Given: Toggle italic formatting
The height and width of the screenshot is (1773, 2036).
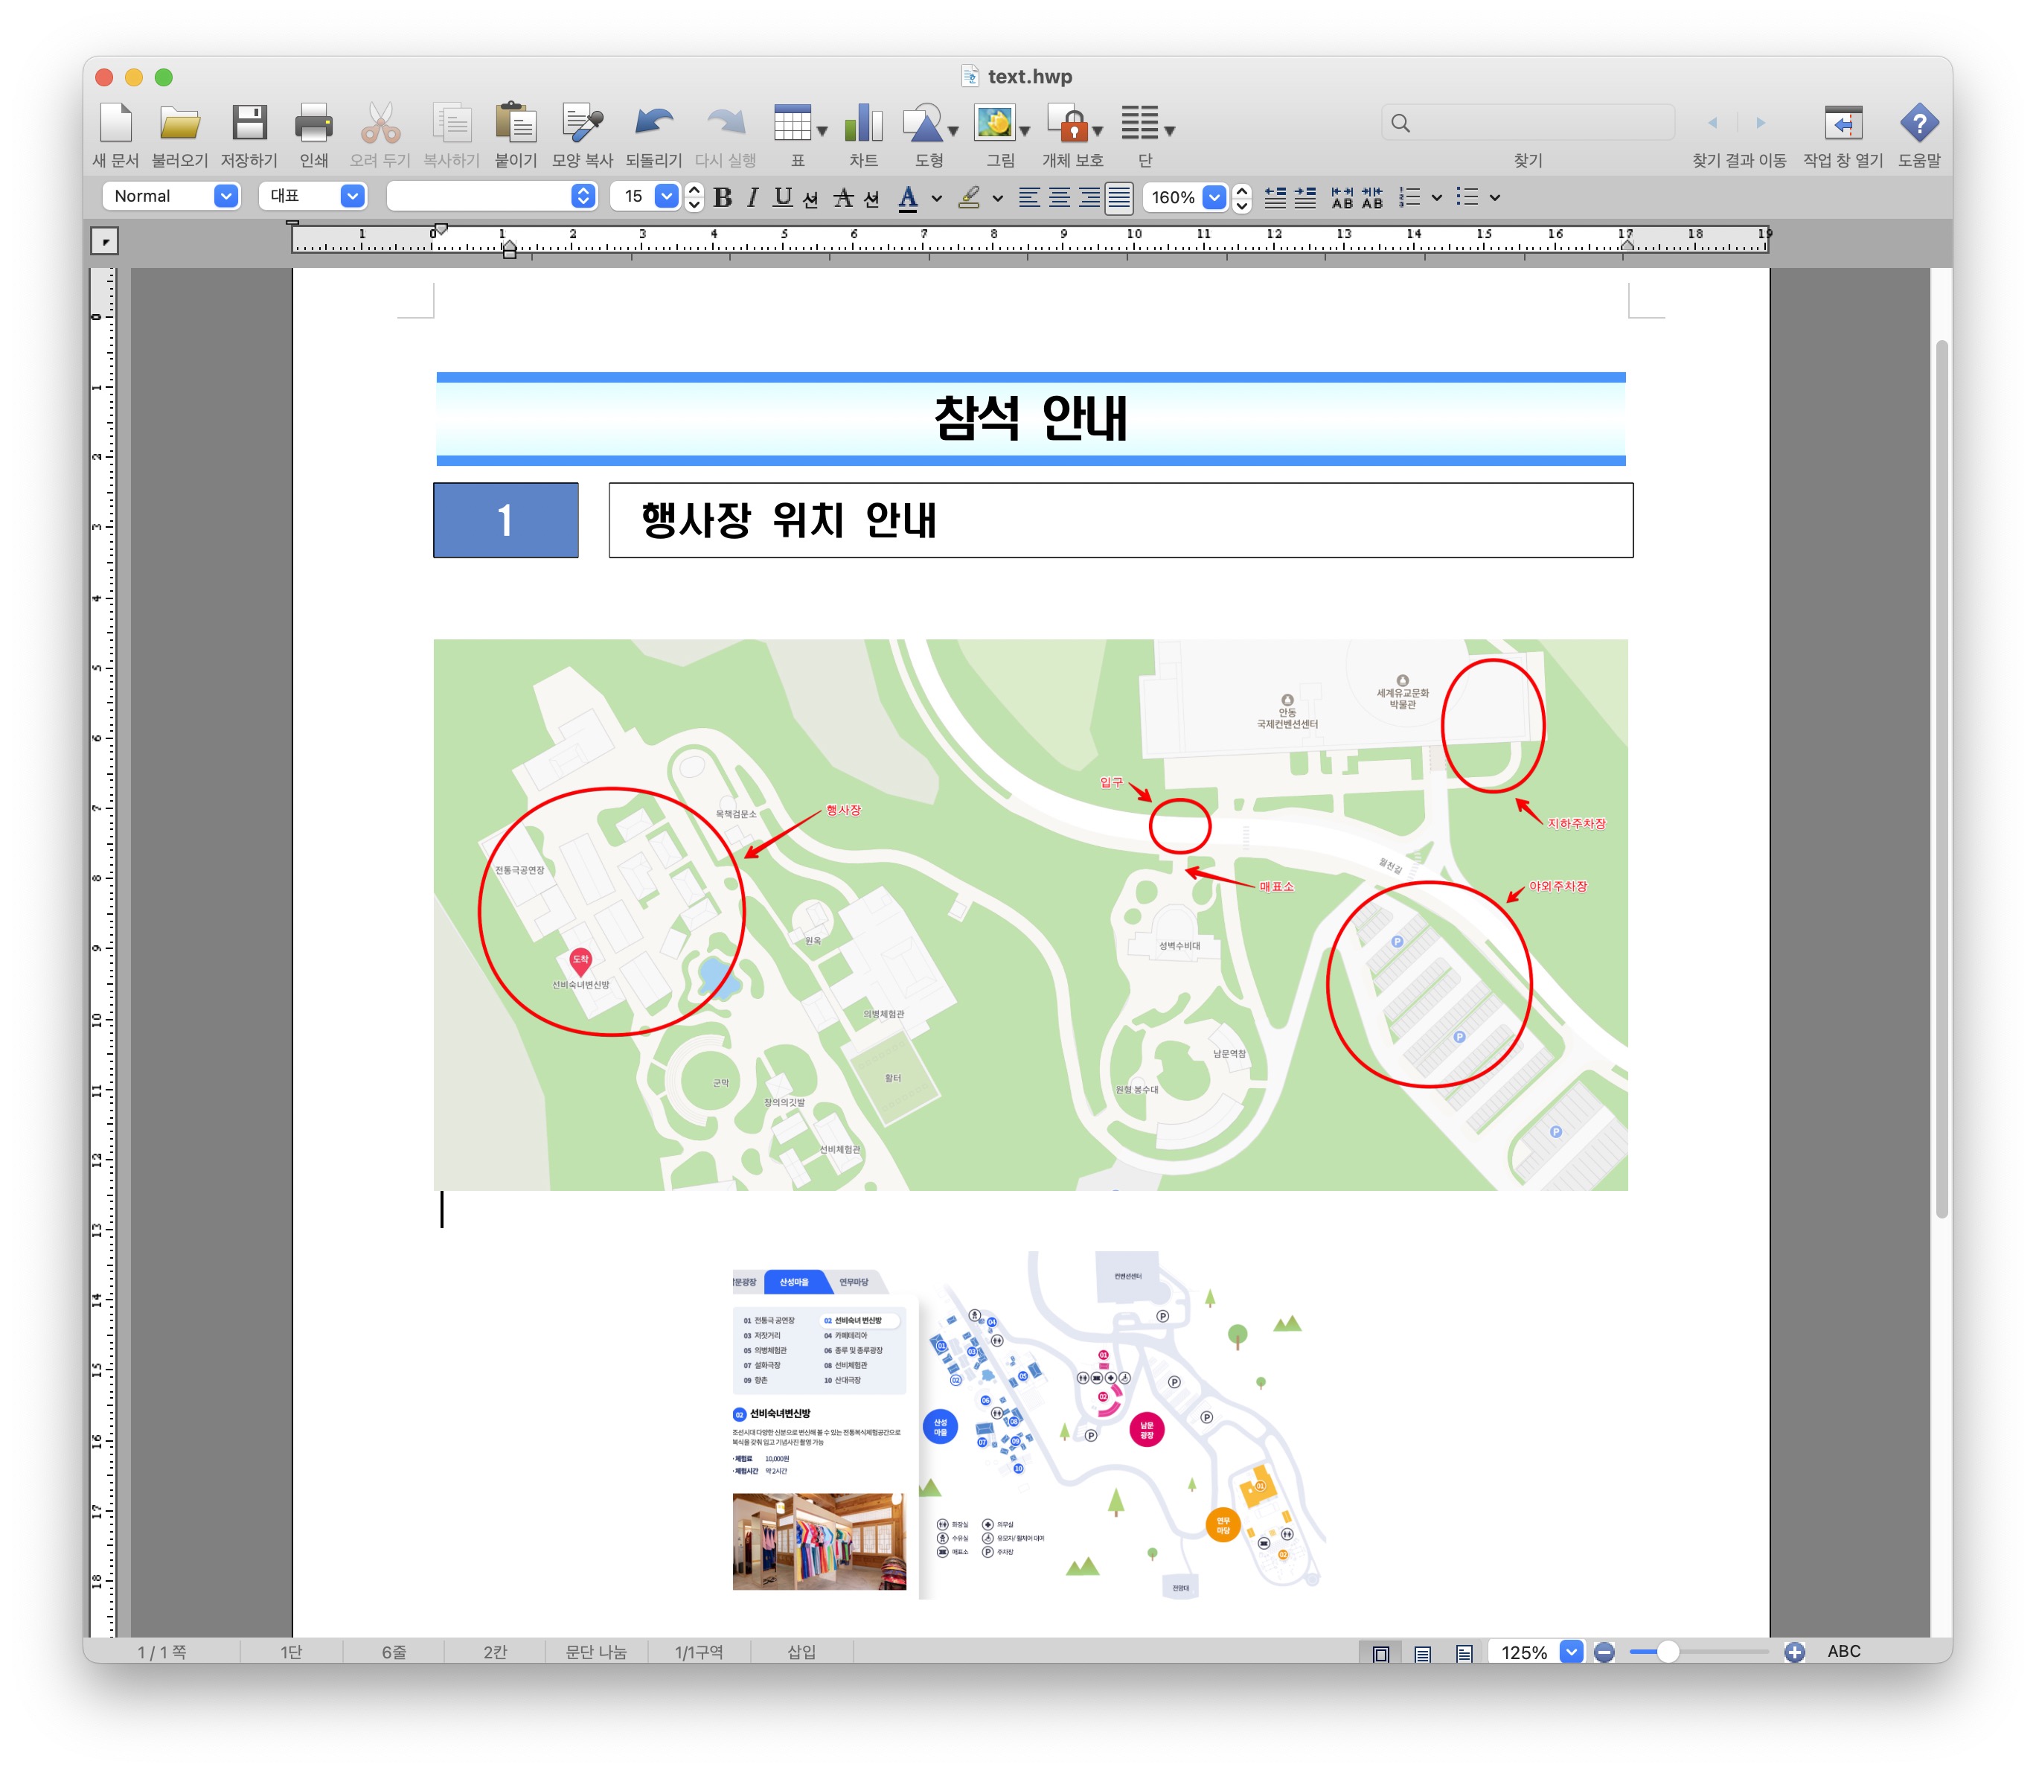Looking at the screenshot, I should point(752,197).
